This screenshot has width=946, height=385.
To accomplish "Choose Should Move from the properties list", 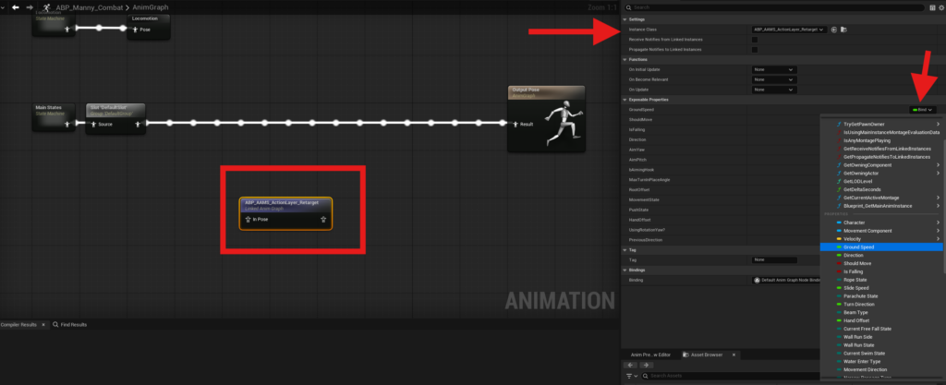I will 859,263.
